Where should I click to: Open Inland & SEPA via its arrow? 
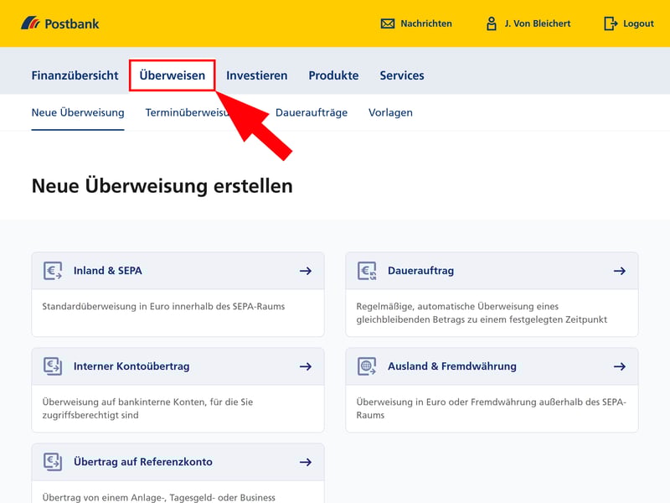click(306, 271)
